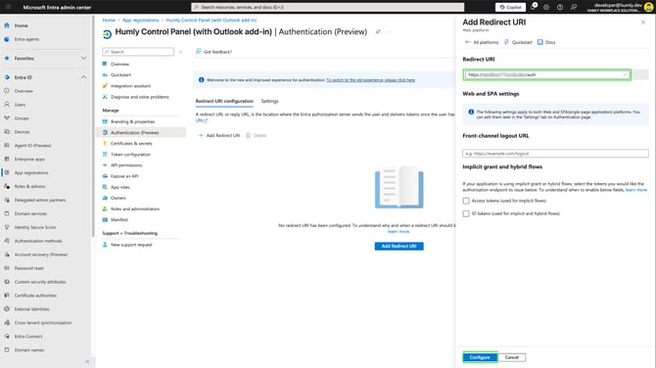The height and width of the screenshot is (368, 656).
Task: Open New support request item
Action: point(131,245)
